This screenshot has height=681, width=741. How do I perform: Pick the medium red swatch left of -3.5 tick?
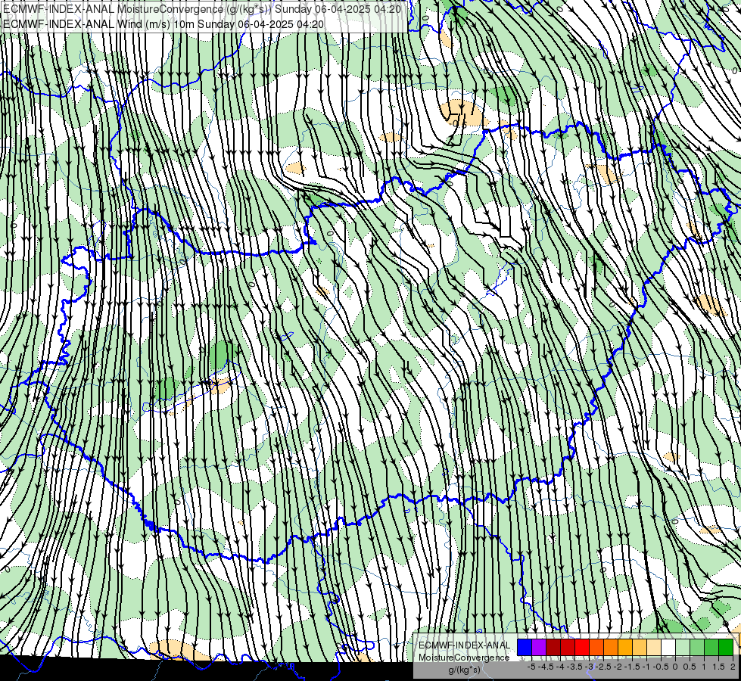tap(568, 647)
